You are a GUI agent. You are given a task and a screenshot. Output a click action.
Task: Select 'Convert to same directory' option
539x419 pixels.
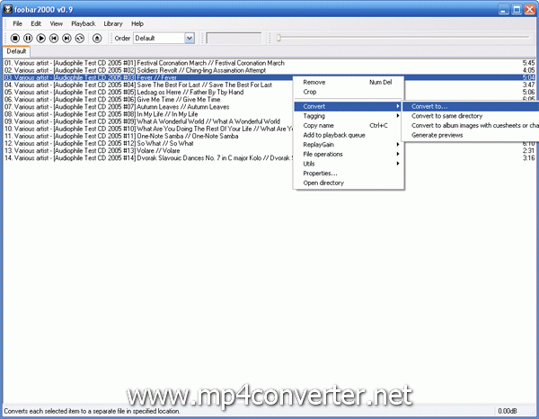[446, 116]
